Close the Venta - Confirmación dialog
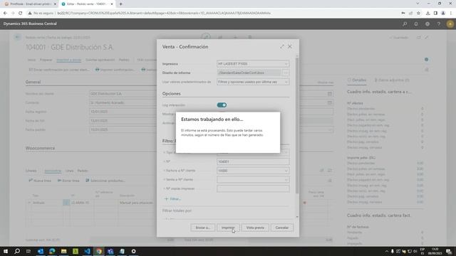456x256 pixels. 290,46
